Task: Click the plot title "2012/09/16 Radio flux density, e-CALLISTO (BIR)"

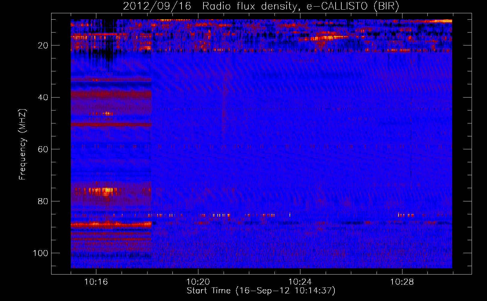Action: point(261,6)
